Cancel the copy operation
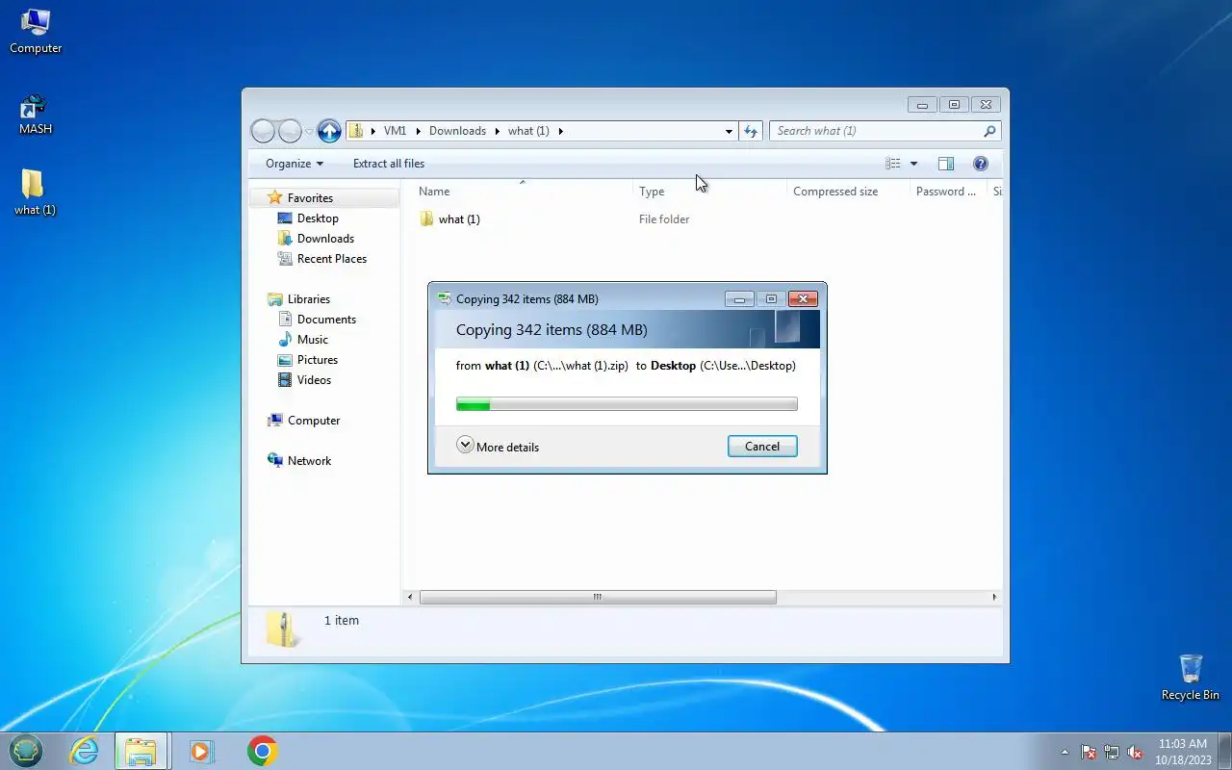 coord(762,447)
